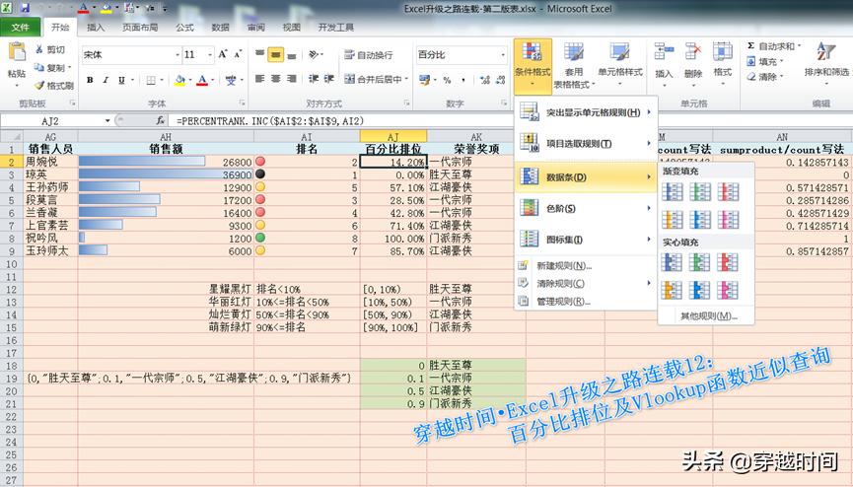Screen dimensions: 853x487
Task: Open the number format dropdown (百分比)
Action: [503, 55]
